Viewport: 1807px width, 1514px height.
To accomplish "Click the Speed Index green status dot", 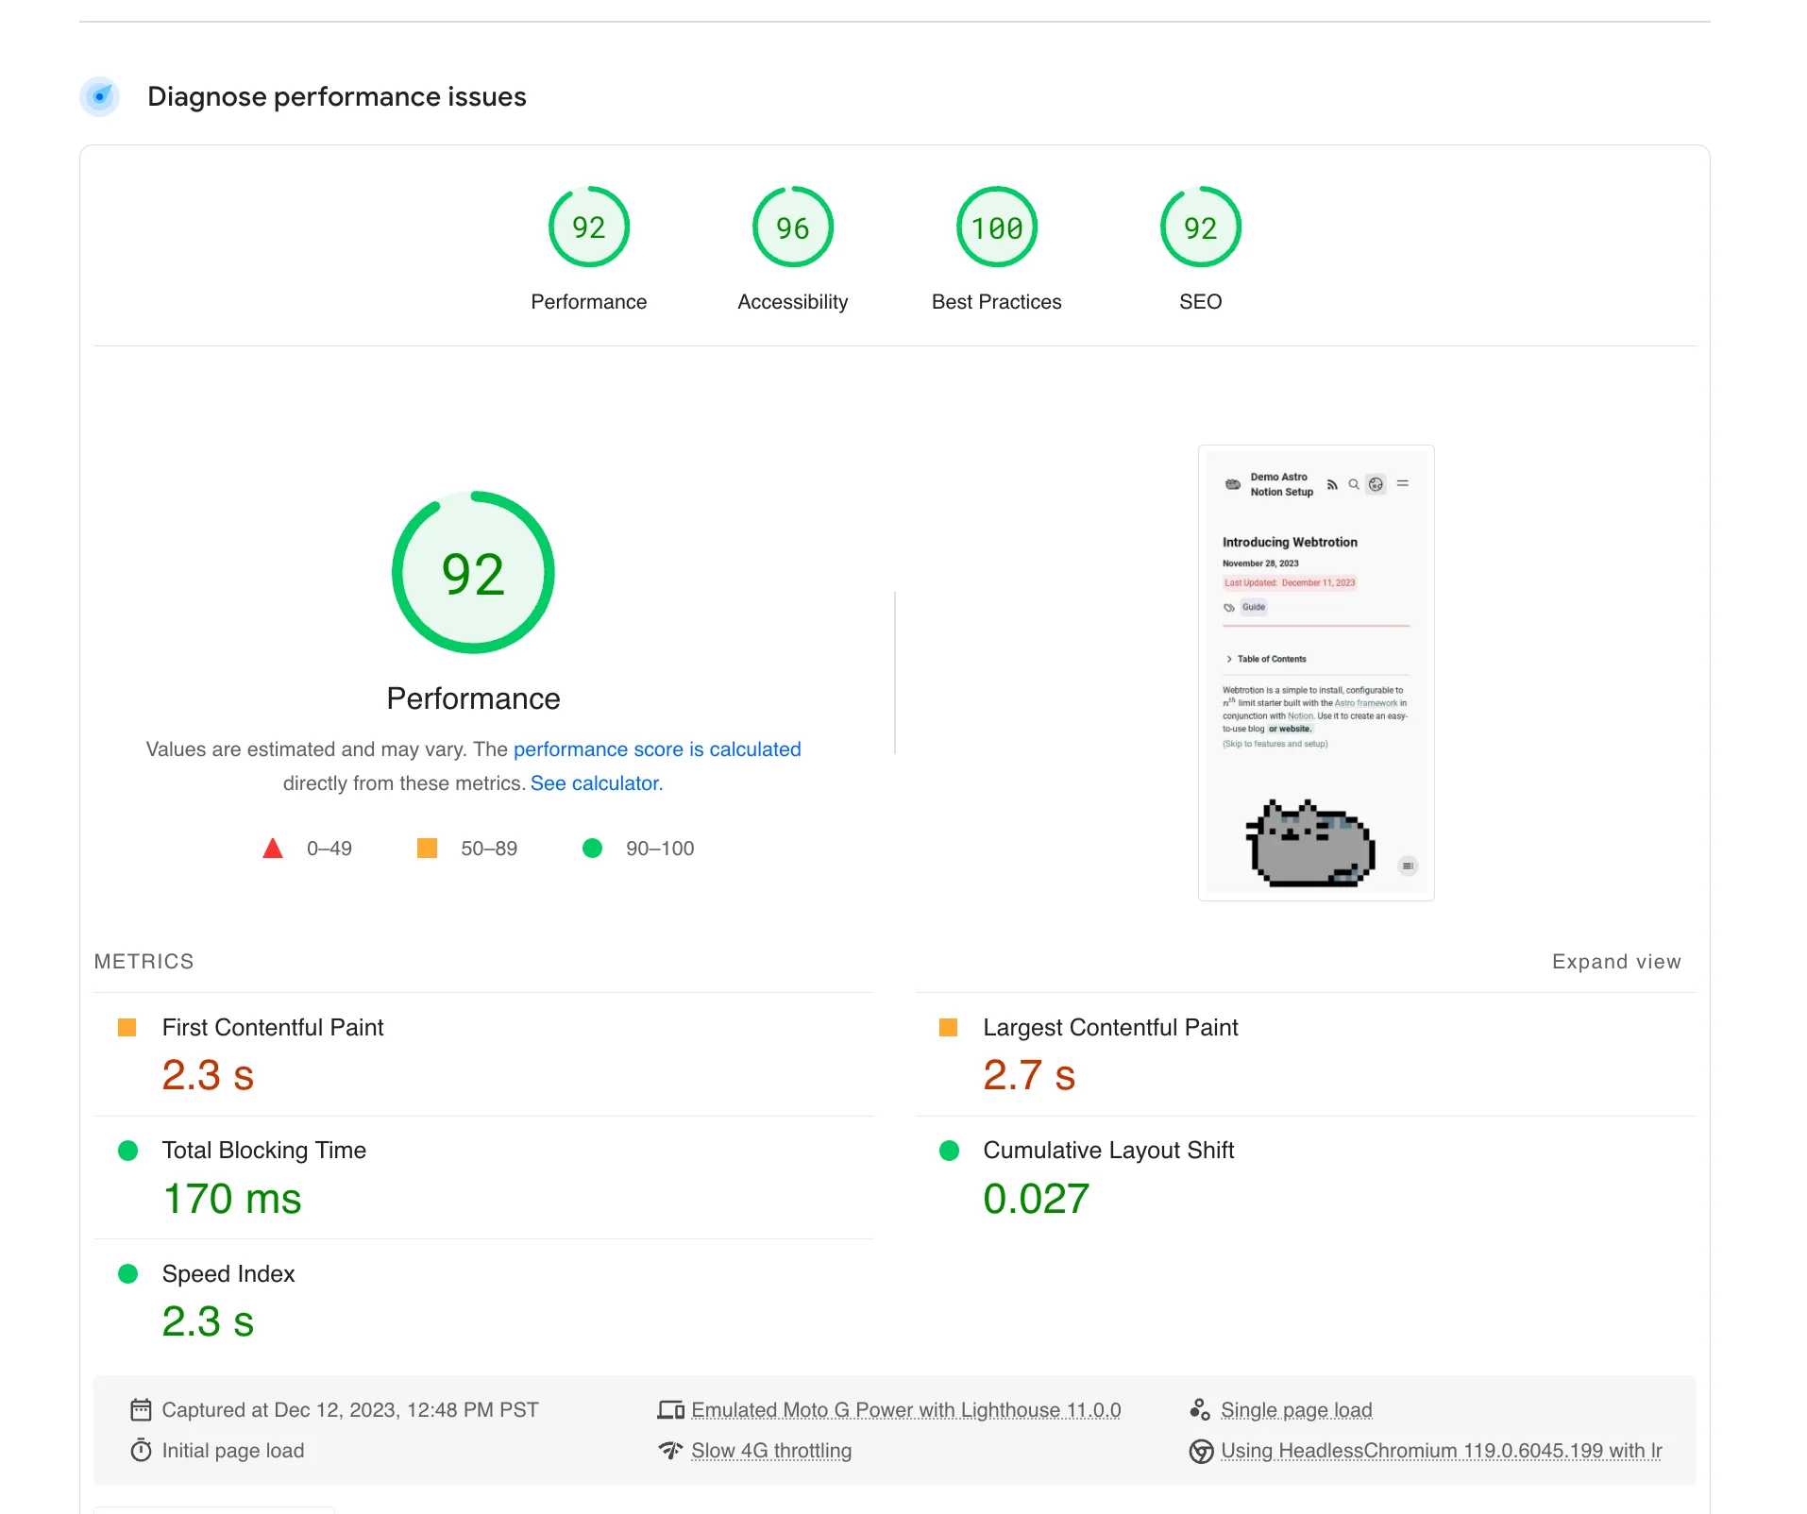I will [128, 1274].
